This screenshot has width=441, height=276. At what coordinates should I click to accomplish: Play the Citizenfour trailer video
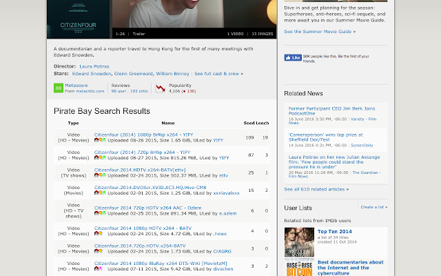[193, 15]
